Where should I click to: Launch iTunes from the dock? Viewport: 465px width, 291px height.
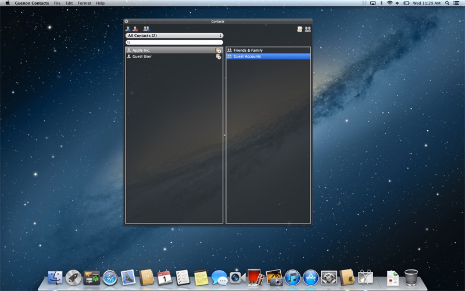[292, 278]
